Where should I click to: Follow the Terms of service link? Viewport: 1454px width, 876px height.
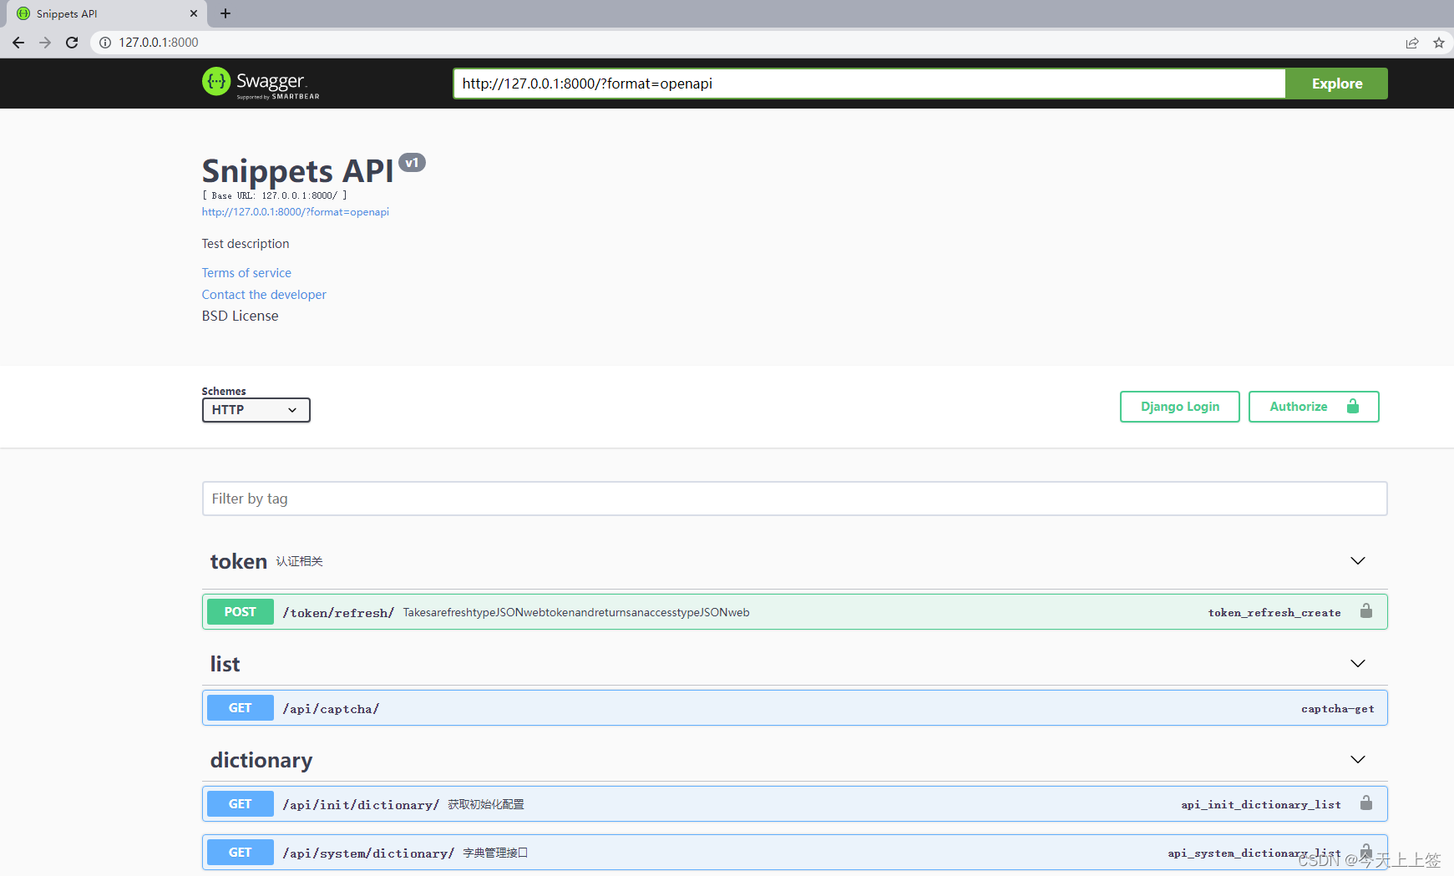[x=246, y=272]
